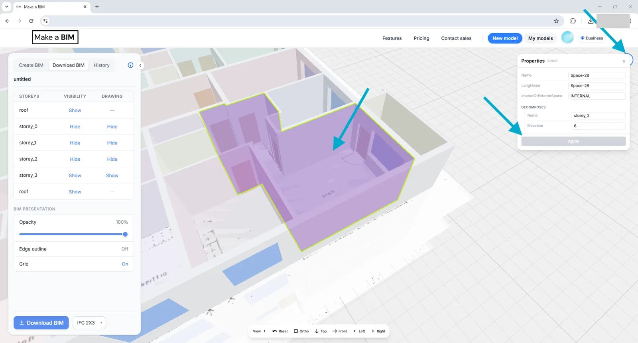The image size is (638, 343).
Task: Switch to Front view
Action: 340,331
